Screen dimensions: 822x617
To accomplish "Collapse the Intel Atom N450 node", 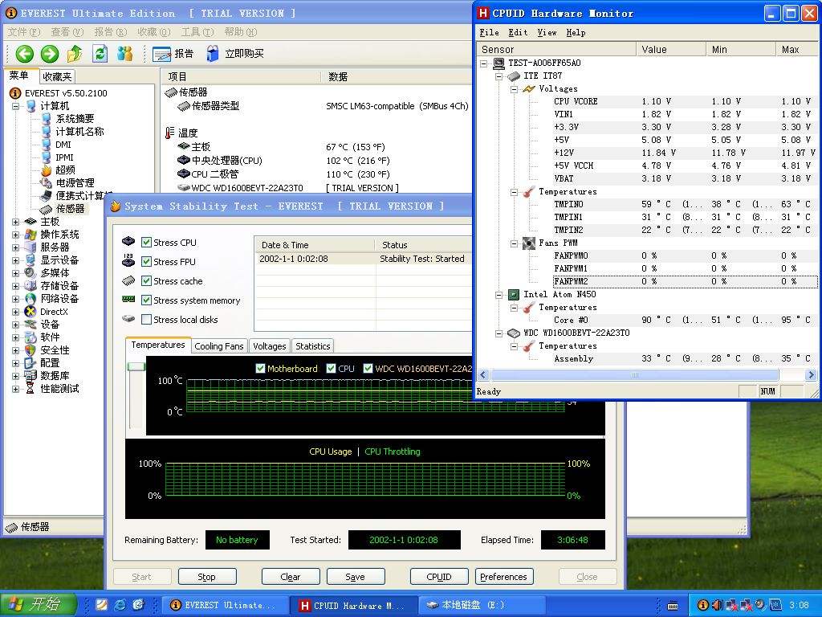I will tap(499, 295).
